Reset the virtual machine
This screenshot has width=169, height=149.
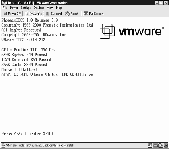click(72, 14)
